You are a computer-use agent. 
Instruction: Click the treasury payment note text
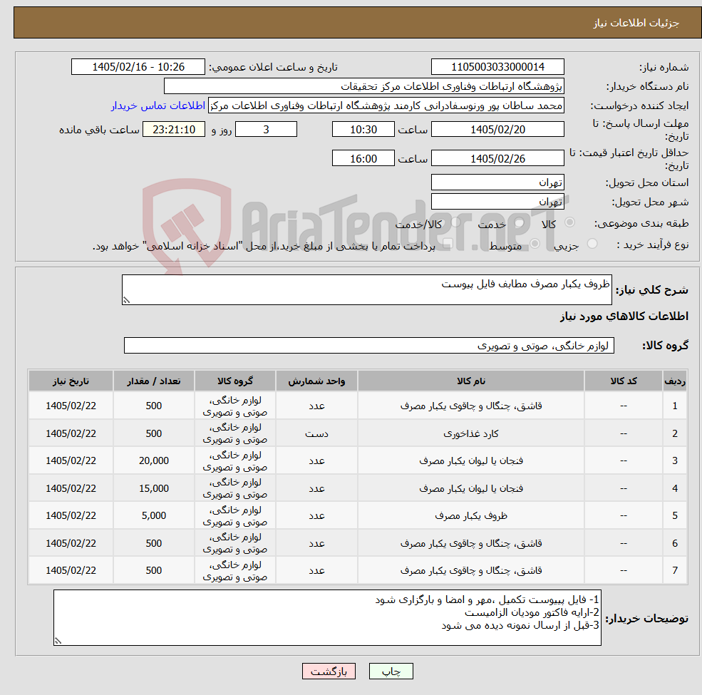[x=264, y=246]
